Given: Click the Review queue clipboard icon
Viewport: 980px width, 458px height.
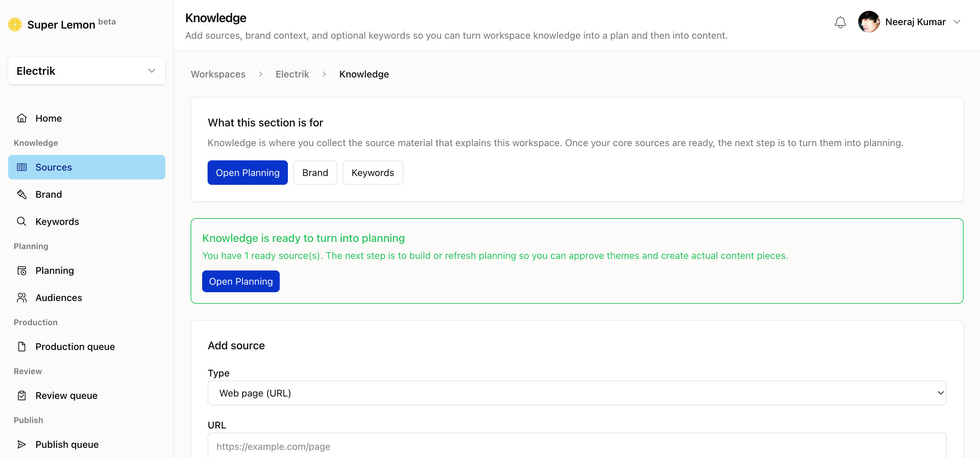Looking at the screenshot, I should (x=22, y=395).
